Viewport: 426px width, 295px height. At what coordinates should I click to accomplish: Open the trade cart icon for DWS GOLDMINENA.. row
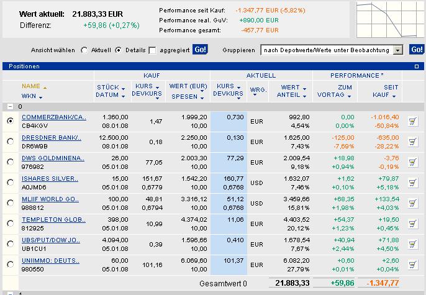413,162
